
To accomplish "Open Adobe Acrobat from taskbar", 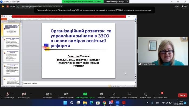I will [124, 103].
